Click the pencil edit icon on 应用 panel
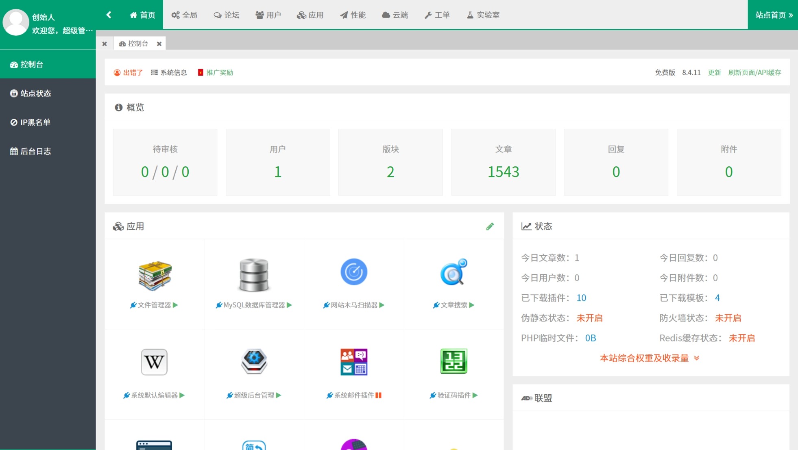 pyautogui.click(x=490, y=226)
